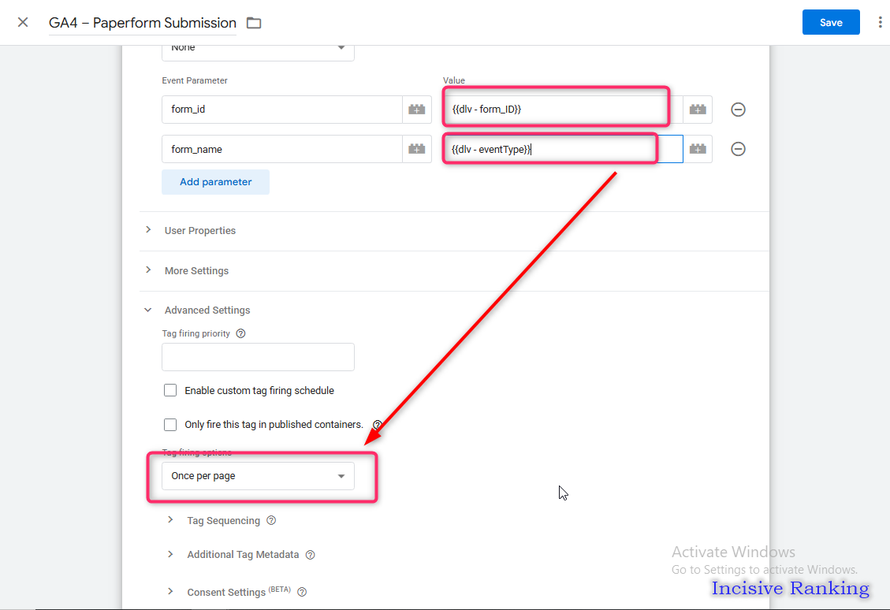
Task: Show help for published containers option
Action: click(x=377, y=425)
